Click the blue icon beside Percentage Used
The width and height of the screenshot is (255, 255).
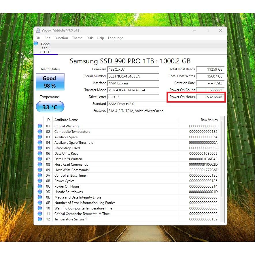(40, 148)
